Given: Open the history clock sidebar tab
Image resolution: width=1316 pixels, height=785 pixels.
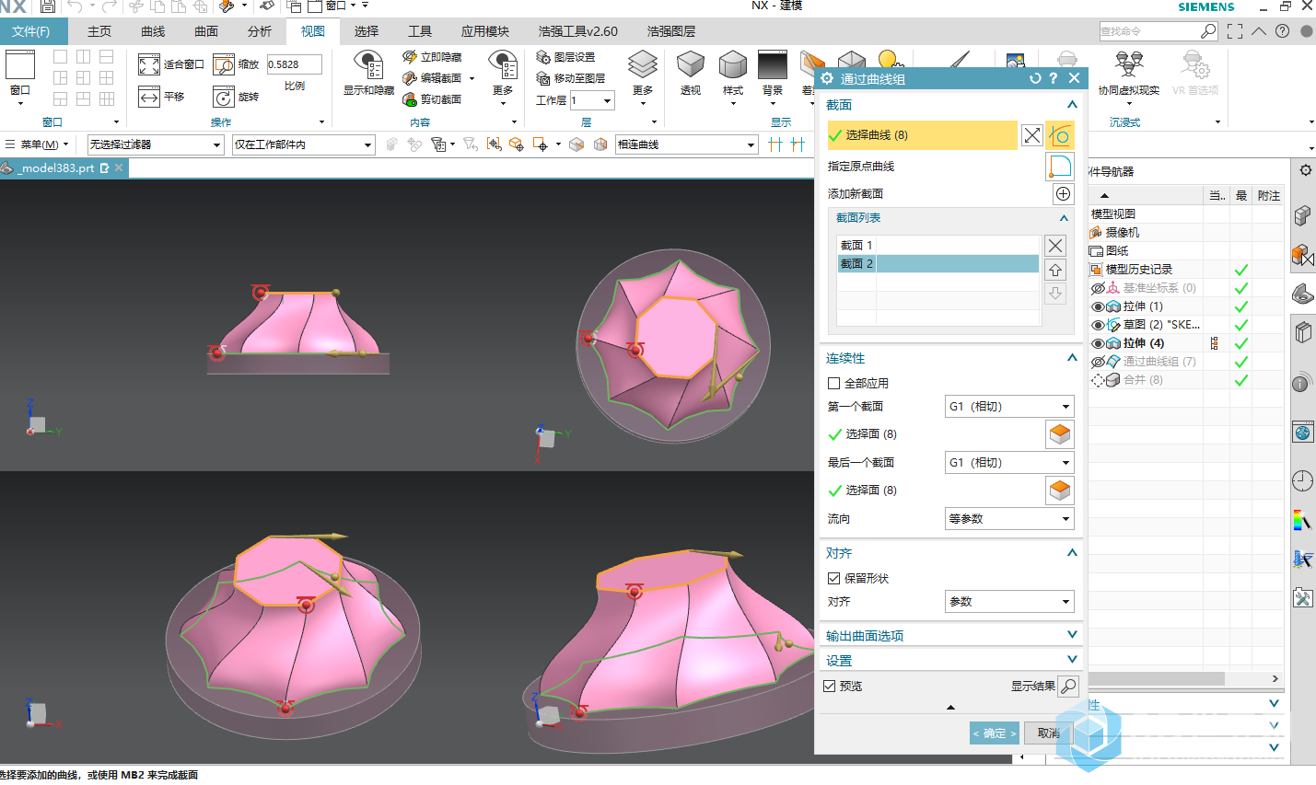Looking at the screenshot, I should coord(1302,480).
